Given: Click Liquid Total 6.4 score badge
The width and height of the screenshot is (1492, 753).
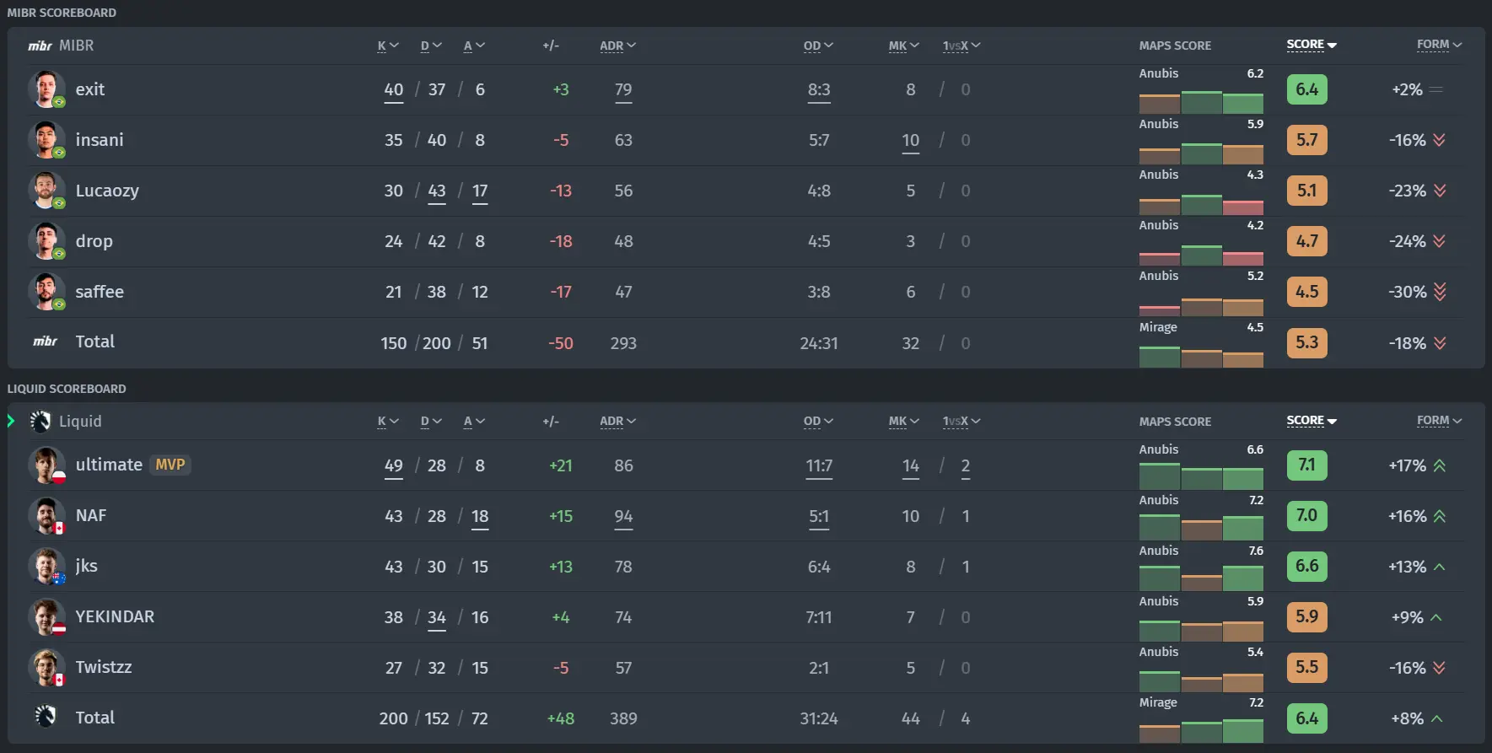Looking at the screenshot, I should (x=1306, y=718).
